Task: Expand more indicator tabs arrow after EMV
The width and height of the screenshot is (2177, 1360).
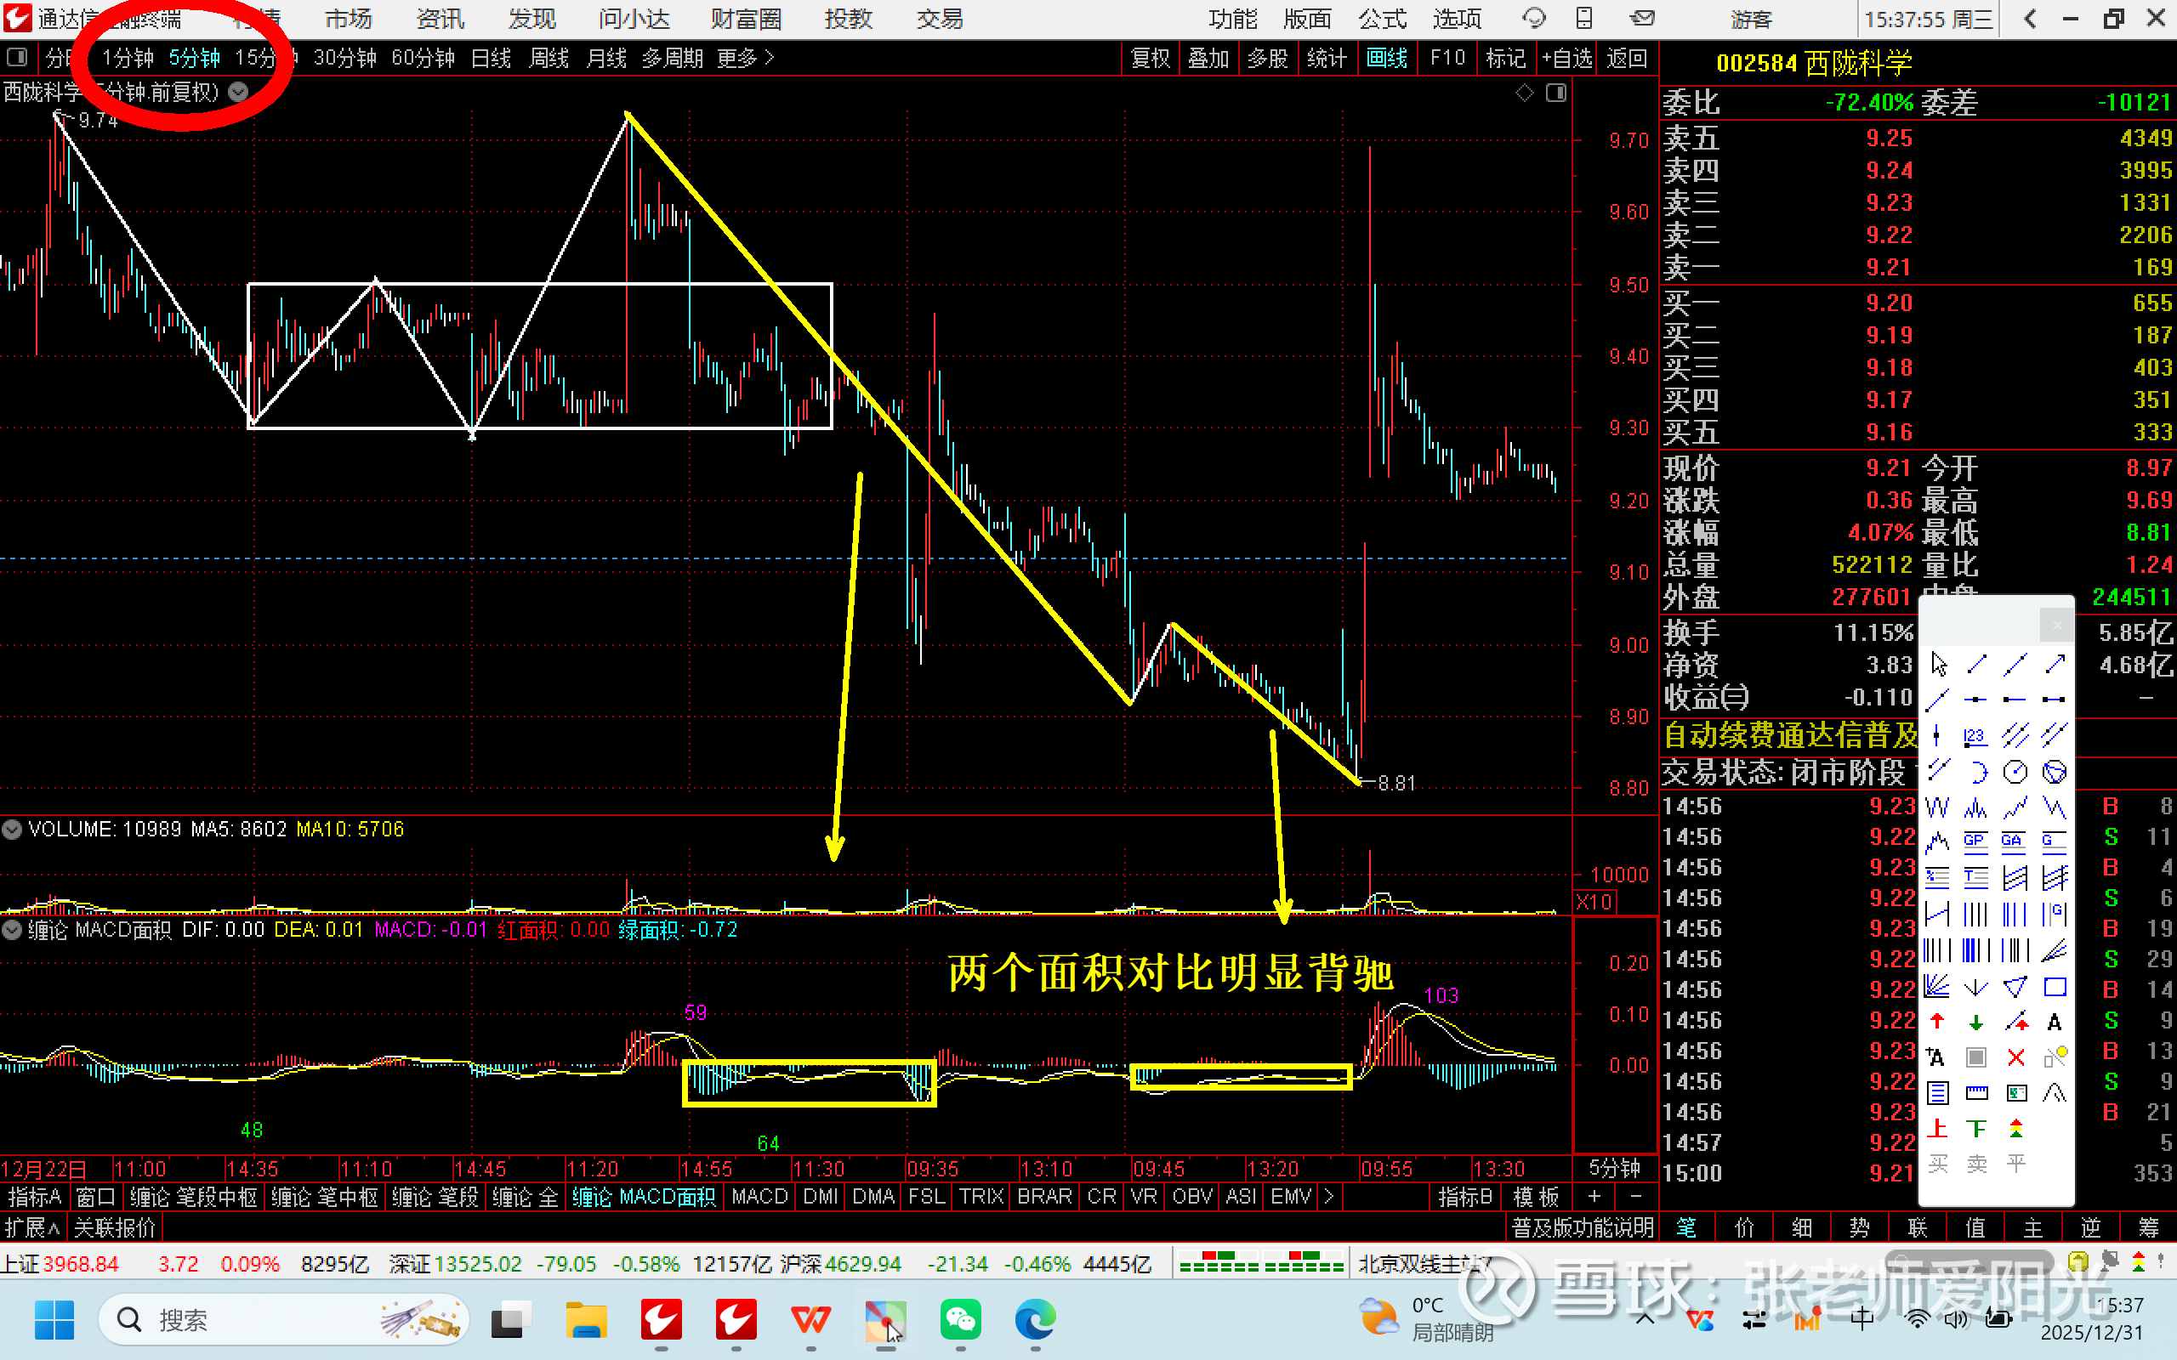Action: coord(1328,1196)
